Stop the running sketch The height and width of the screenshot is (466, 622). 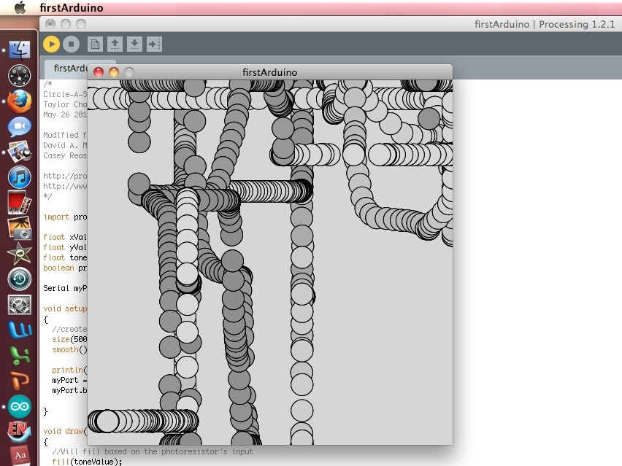tap(72, 44)
